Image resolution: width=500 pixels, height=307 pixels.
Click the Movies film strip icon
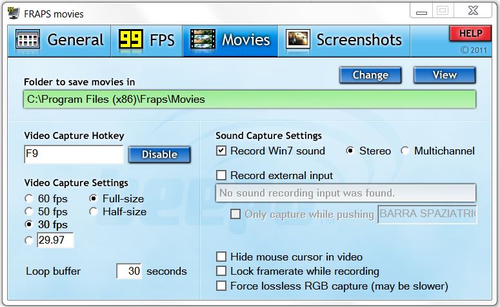pyautogui.click(x=203, y=40)
